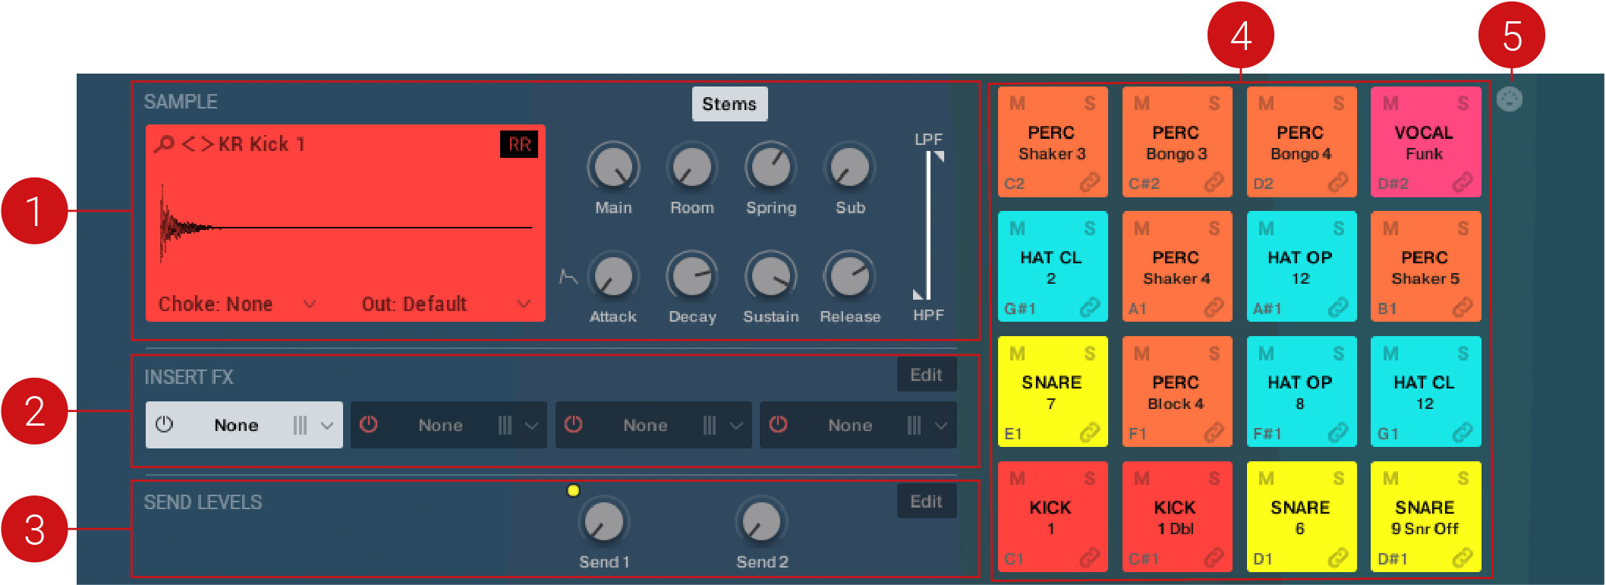1606x585 pixels.
Task: Click the bars icon in first insert slot
Action: pos(300,425)
